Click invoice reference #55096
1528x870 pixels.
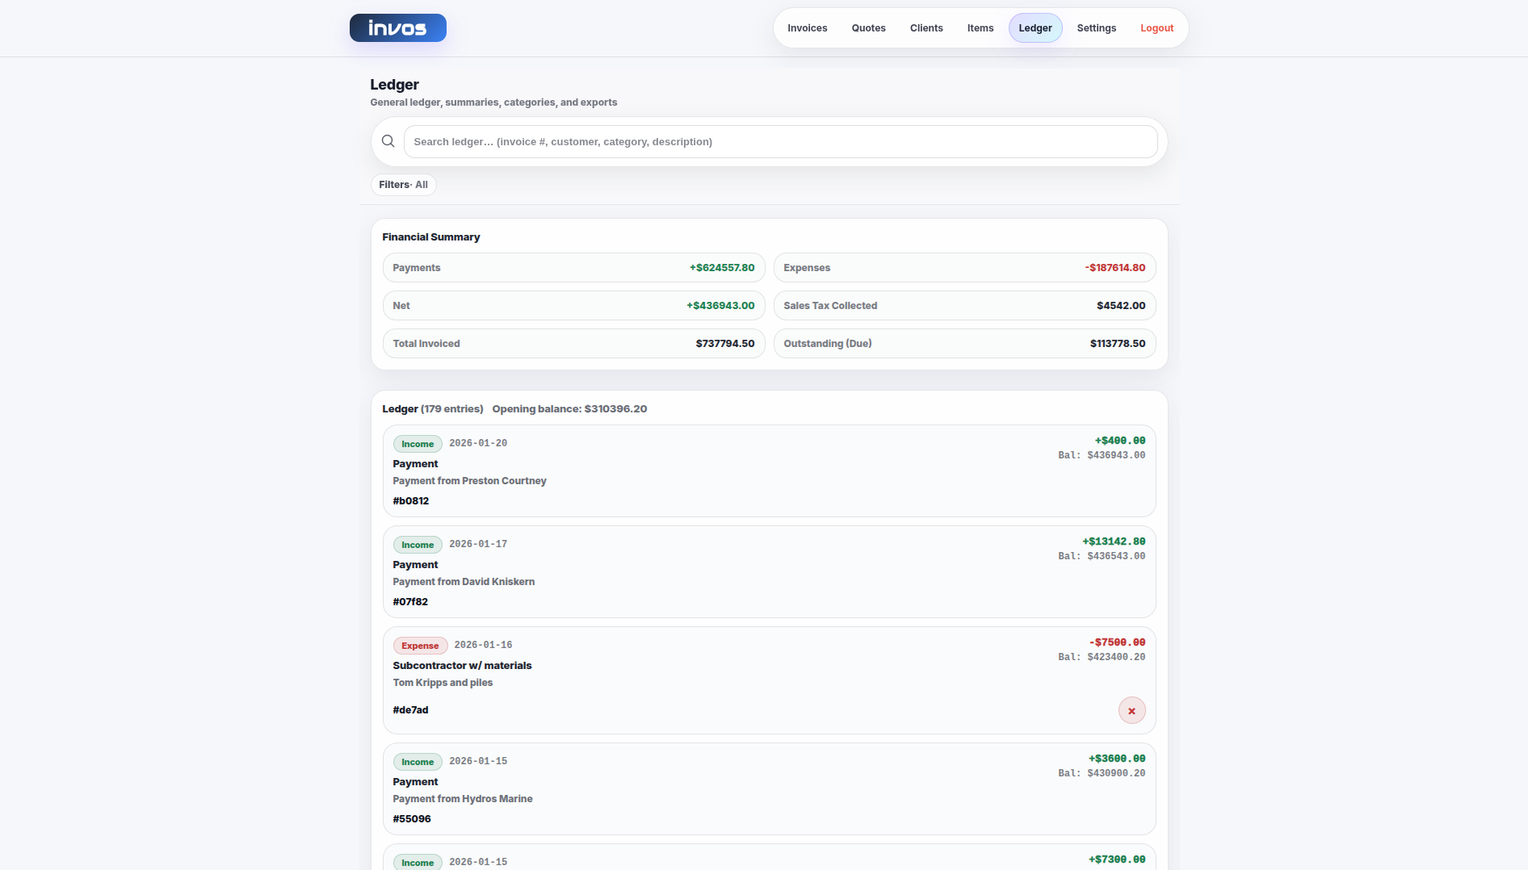click(412, 819)
